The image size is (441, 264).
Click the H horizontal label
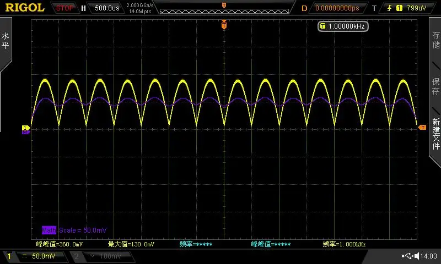point(83,8)
